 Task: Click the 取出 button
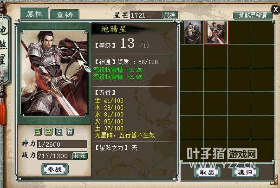207,172
